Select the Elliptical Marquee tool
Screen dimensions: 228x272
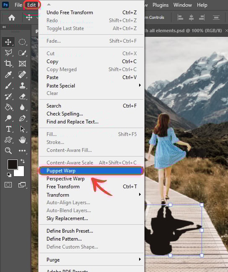22,42
